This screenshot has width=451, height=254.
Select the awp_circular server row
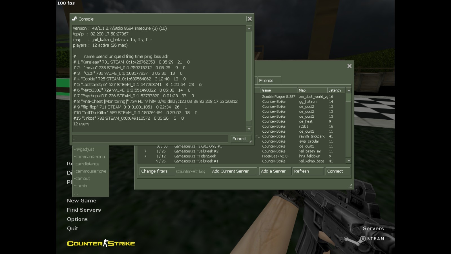coord(300,141)
